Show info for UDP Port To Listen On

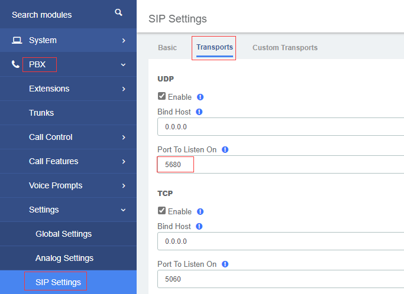point(225,149)
